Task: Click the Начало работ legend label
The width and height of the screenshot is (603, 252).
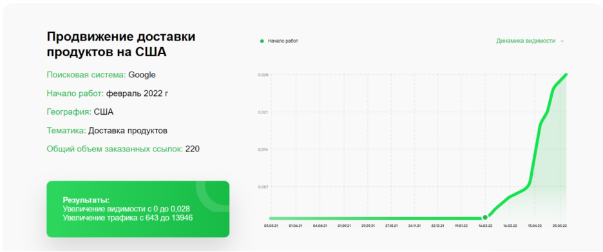Action: click(283, 41)
